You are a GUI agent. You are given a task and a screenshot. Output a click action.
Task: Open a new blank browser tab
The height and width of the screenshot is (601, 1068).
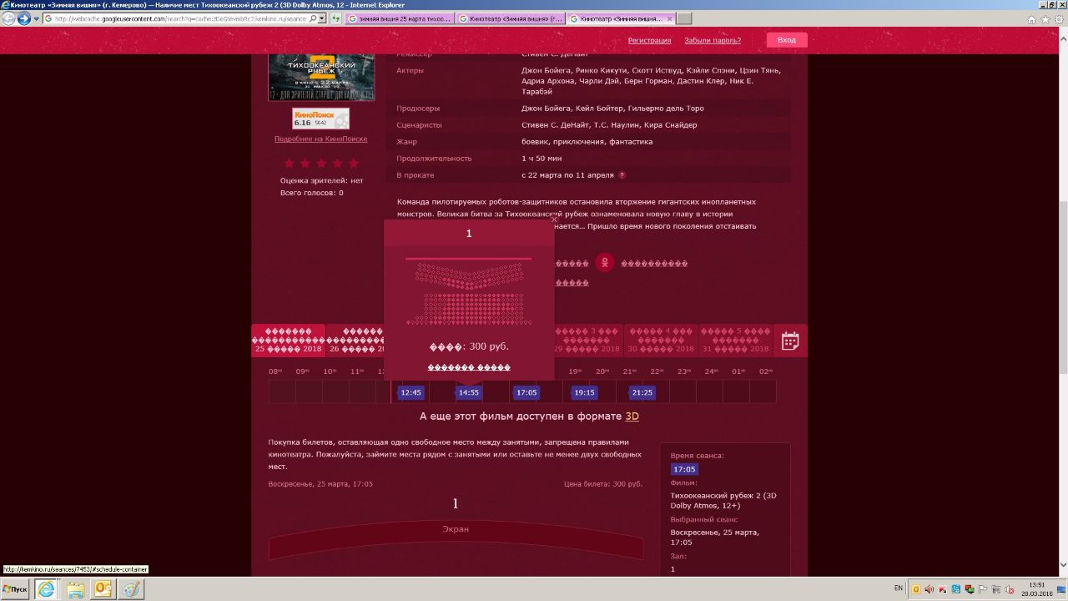tap(683, 18)
